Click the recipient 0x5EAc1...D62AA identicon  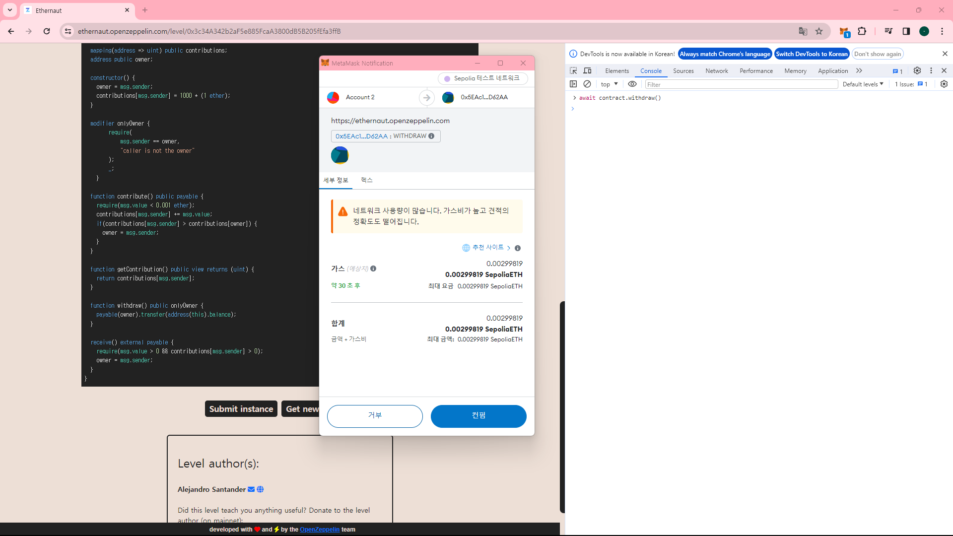pos(448,97)
